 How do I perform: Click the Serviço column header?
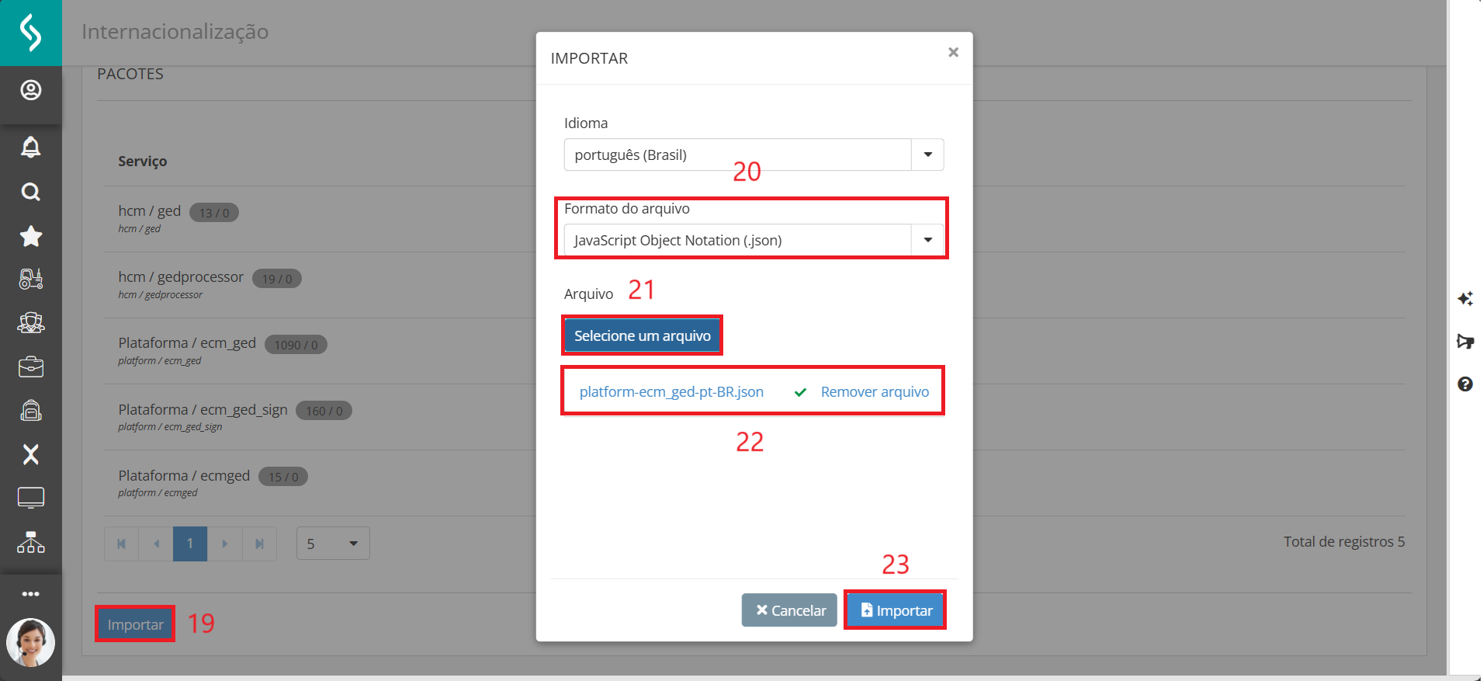point(142,161)
